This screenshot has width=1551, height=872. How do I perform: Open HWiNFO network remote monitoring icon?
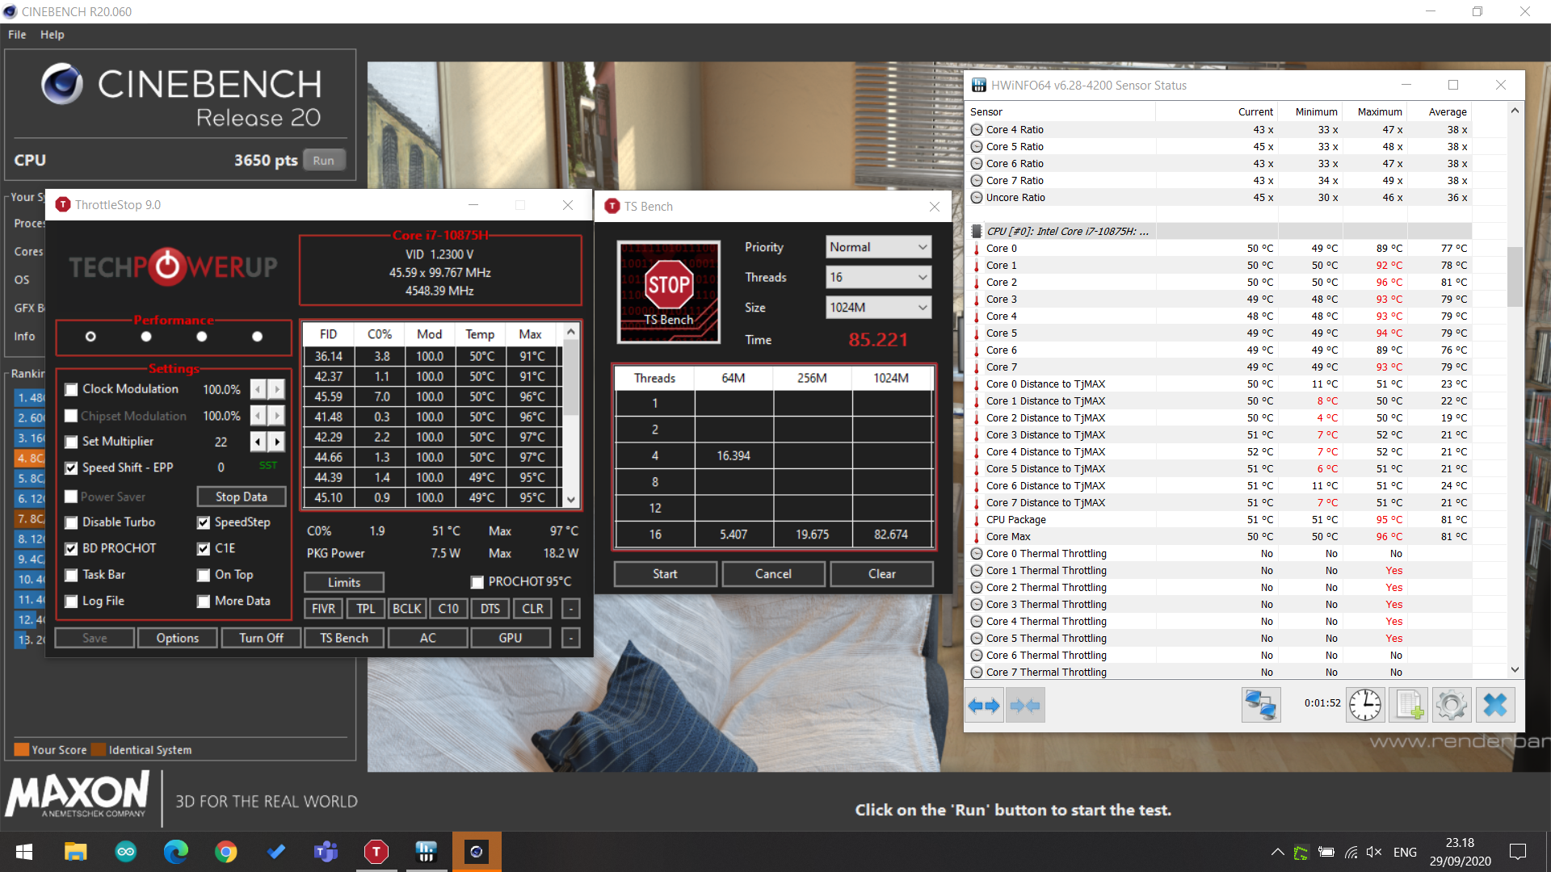[x=1261, y=705]
